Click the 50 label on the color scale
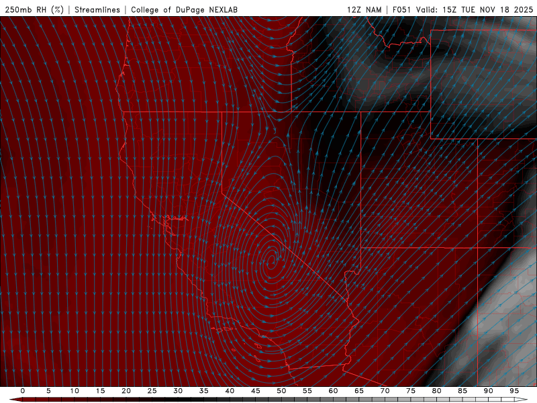The height and width of the screenshot is (403, 537). (x=281, y=391)
